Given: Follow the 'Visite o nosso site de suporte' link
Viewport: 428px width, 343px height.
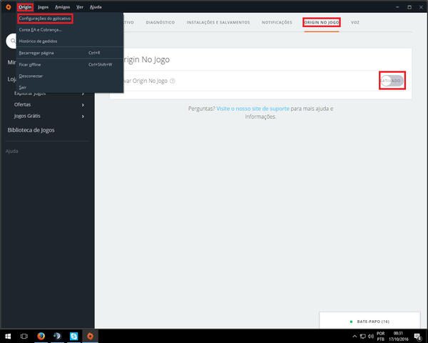Looking at the screenshot, I should pyautogui.click(x=253, y=109).
